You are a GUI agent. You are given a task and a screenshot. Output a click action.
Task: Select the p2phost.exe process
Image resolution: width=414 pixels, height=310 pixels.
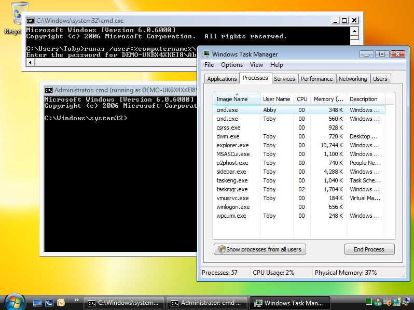[x=299, y=163]
